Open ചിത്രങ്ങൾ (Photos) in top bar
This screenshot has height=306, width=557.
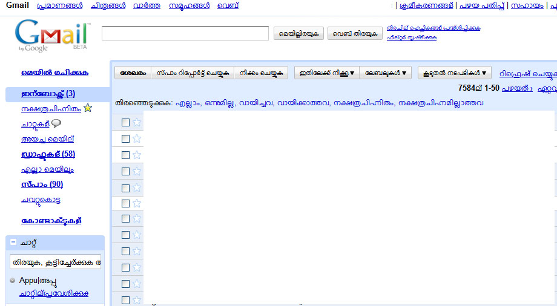pos(108,5)
